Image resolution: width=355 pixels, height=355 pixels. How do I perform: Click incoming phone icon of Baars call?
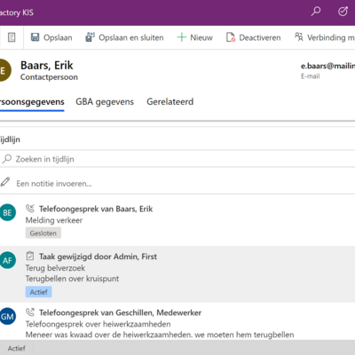(30, 209)
